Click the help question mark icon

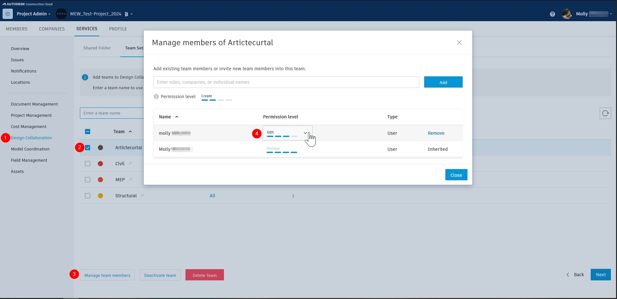553,14
